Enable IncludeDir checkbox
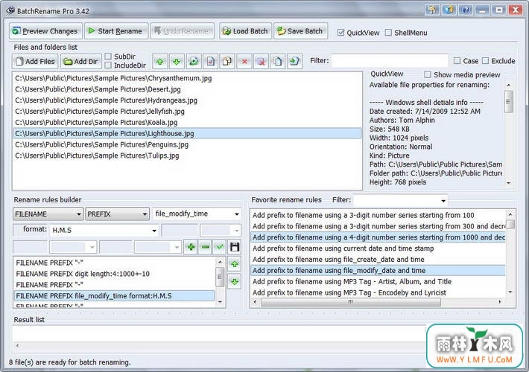The image size is (529, 372). [108, 65]
